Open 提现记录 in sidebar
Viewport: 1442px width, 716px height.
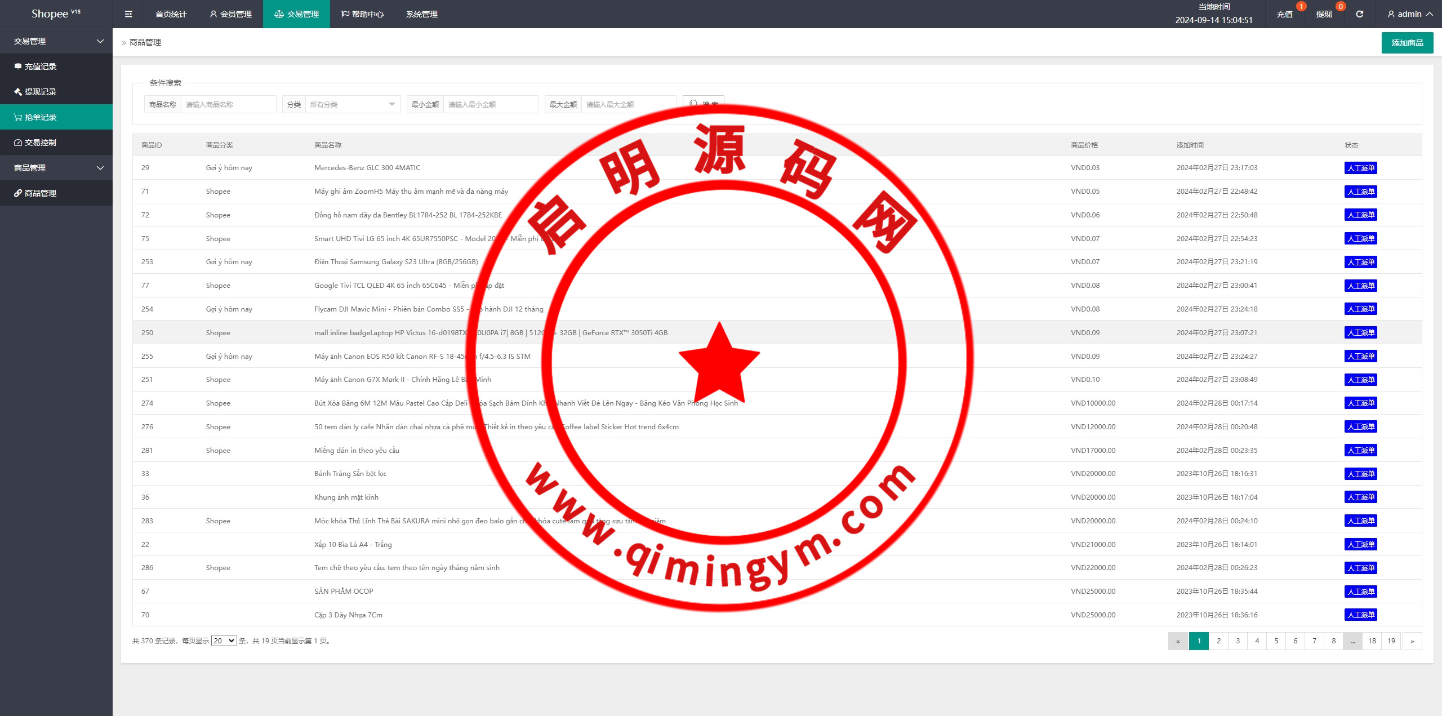[x=41, y=92]
